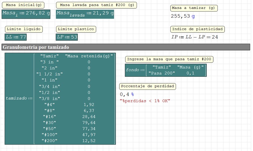Click the IP := LL − LP = 24 formula
Screen dimensions: 253x151
click(x=195, y=37)
